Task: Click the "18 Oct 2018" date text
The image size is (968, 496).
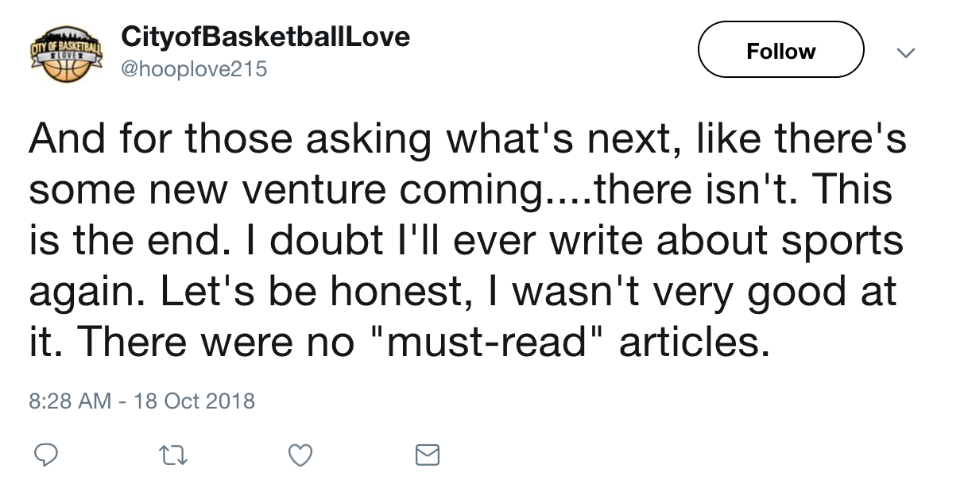Action: (195, 400)
